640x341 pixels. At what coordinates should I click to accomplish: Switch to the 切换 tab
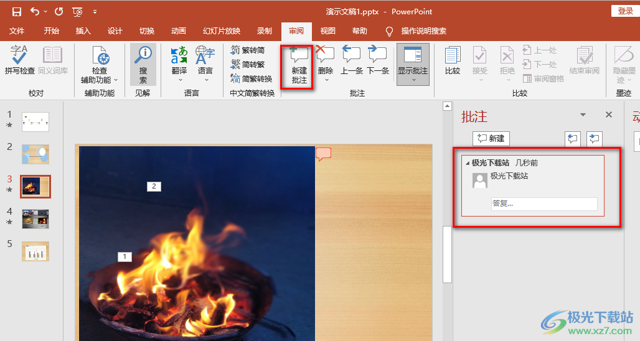tap(147, 31)
